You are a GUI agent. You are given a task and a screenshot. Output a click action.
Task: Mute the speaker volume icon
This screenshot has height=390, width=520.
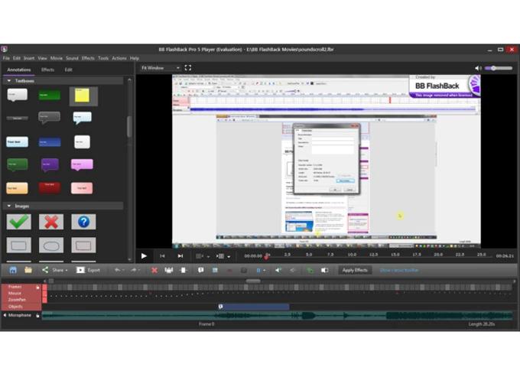pyautogui.click(x=478, y=68)
